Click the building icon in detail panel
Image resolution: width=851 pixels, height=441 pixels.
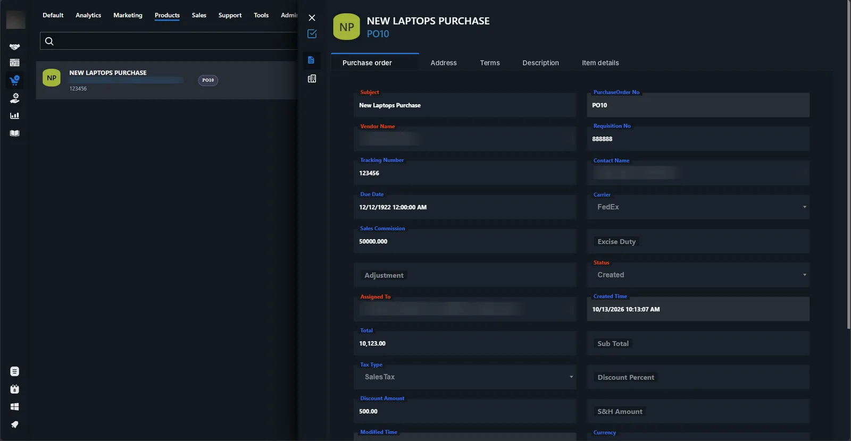pos(312,79)
